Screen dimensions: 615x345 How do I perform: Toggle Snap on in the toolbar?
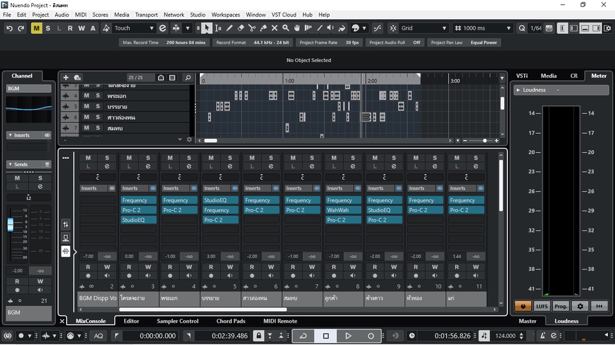click(393, 28)
